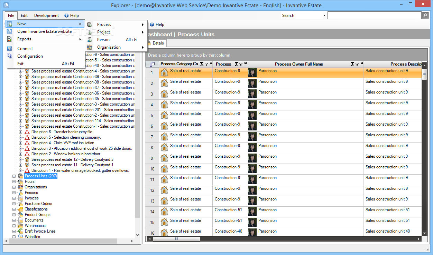Click the tree panel scroll-down arrow
This screenshot has width=433, height=255.
pyautogui.click(x=137, y=235)
